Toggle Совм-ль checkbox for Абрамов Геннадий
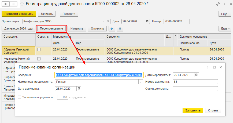233x123 pixels. point(39,50)
